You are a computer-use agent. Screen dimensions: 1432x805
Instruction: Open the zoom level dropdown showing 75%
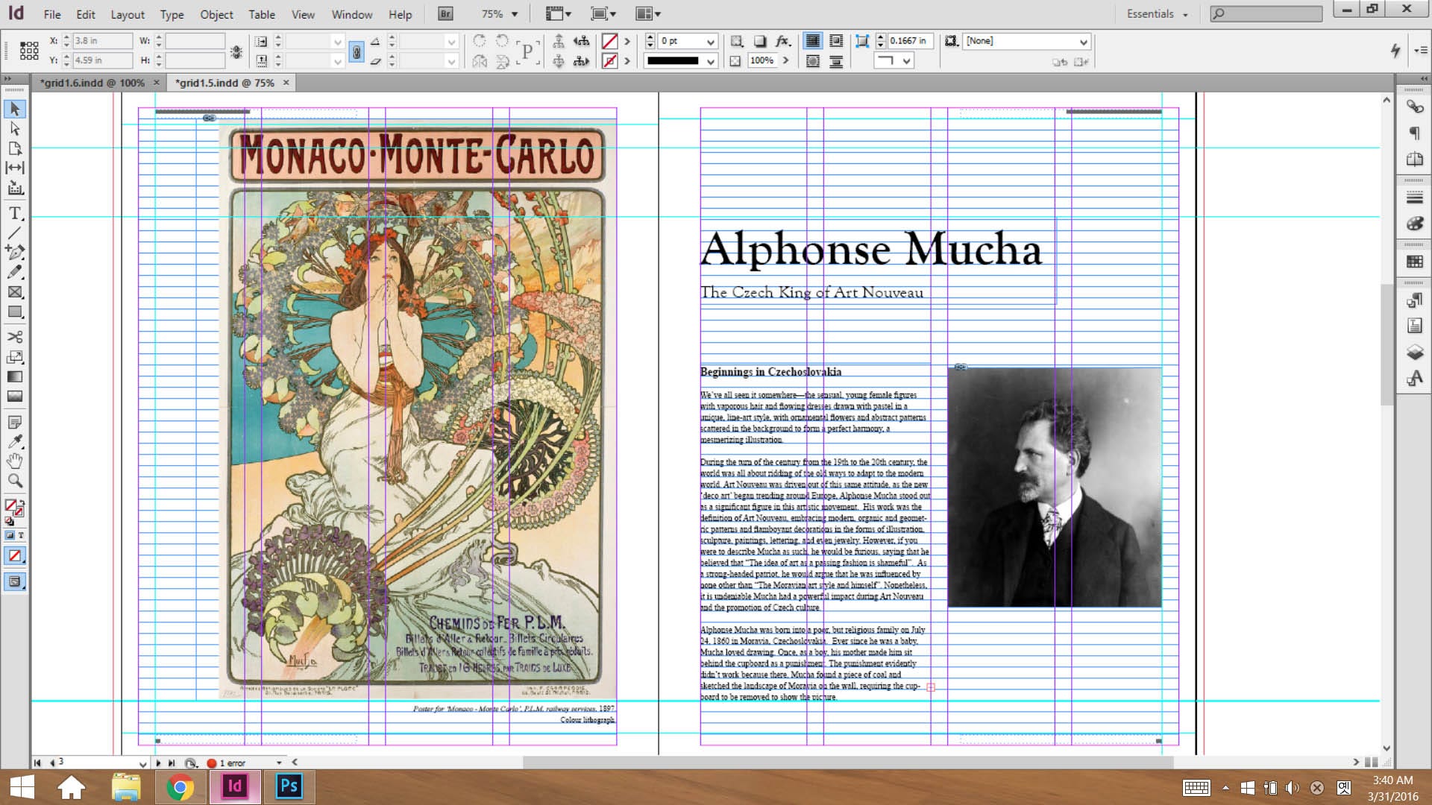coord(514,14)
